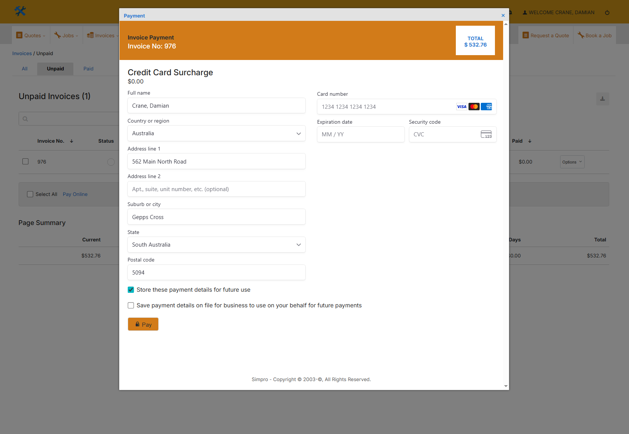This screenshot has height=434, width=629.
Task: Open the Jobs menu
Action: (x=67, y=35)
